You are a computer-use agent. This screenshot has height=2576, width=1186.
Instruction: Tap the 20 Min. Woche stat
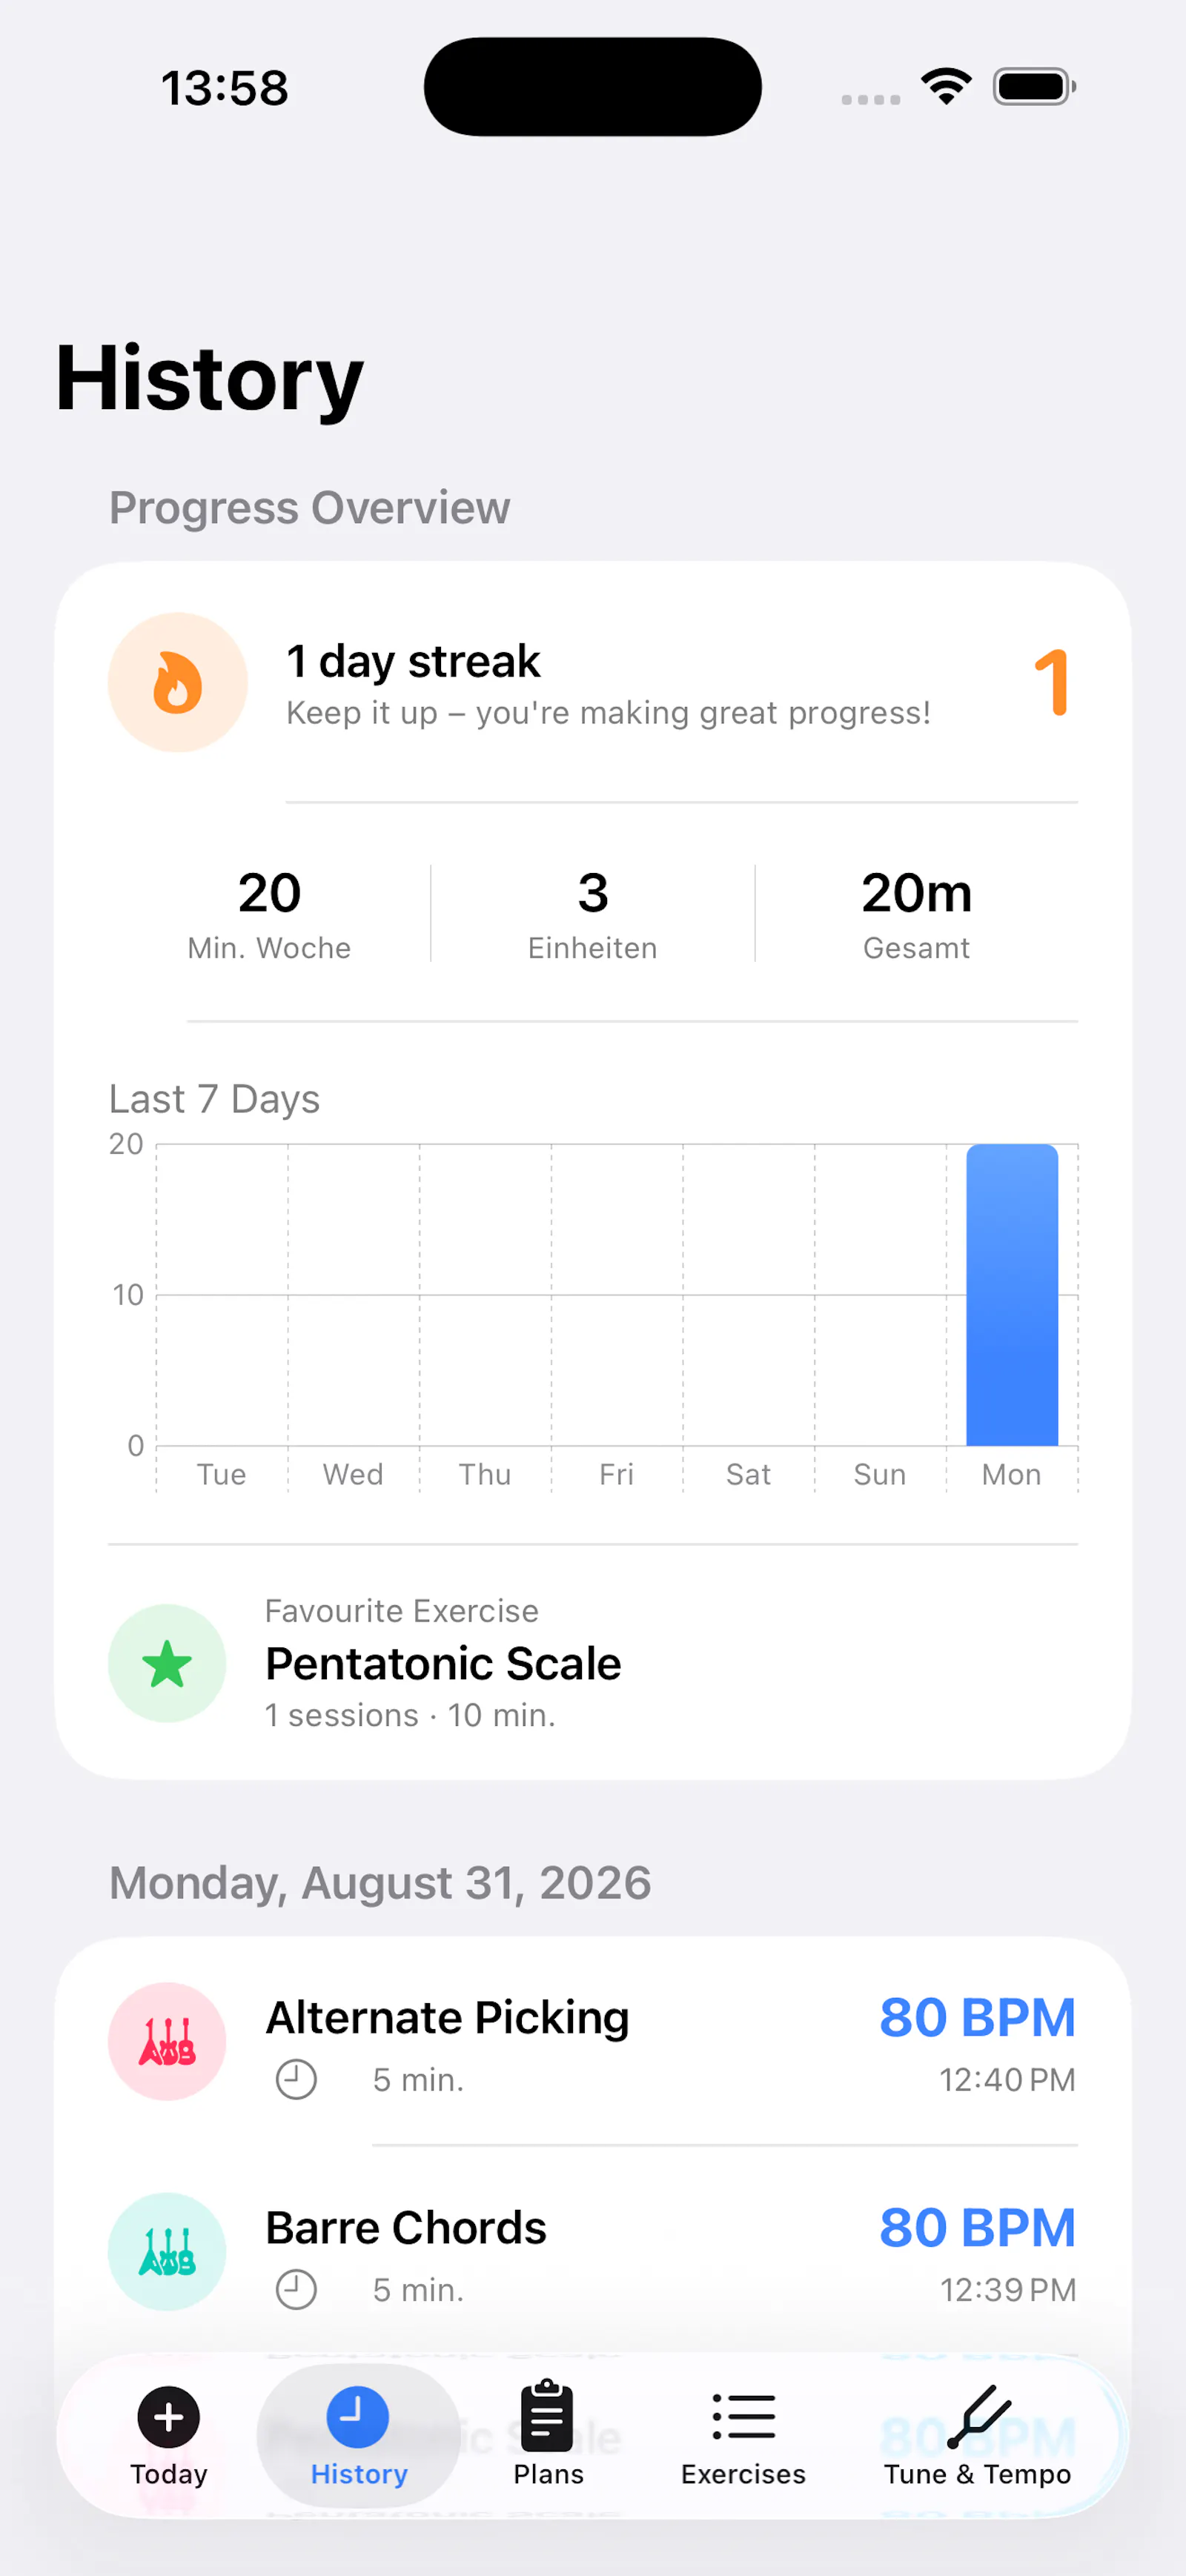(269, 914)
